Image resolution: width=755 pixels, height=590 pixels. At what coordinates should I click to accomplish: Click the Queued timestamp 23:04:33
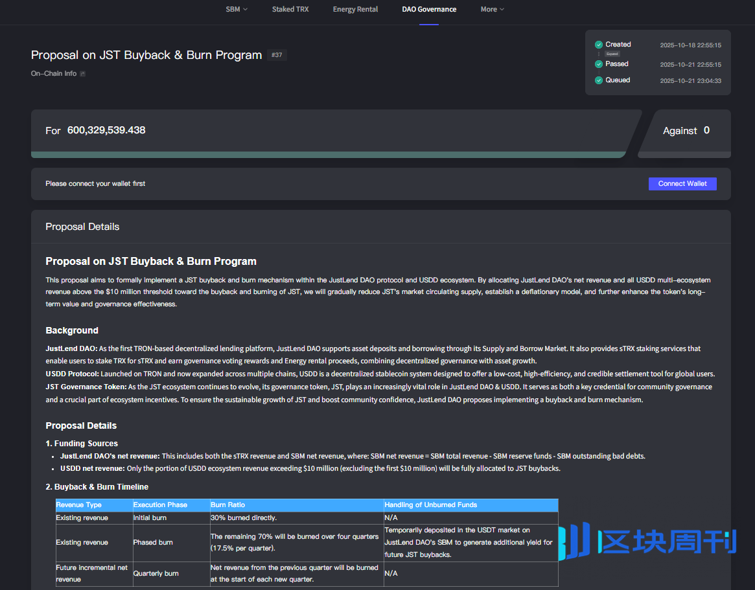click(690, 81)
